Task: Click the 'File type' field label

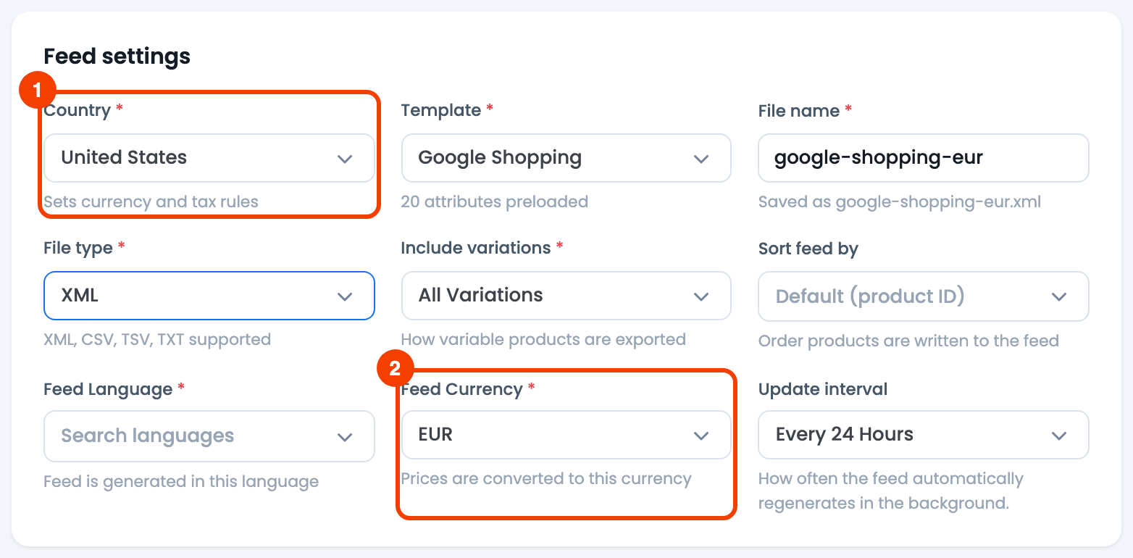Action: tap(78, 248)
